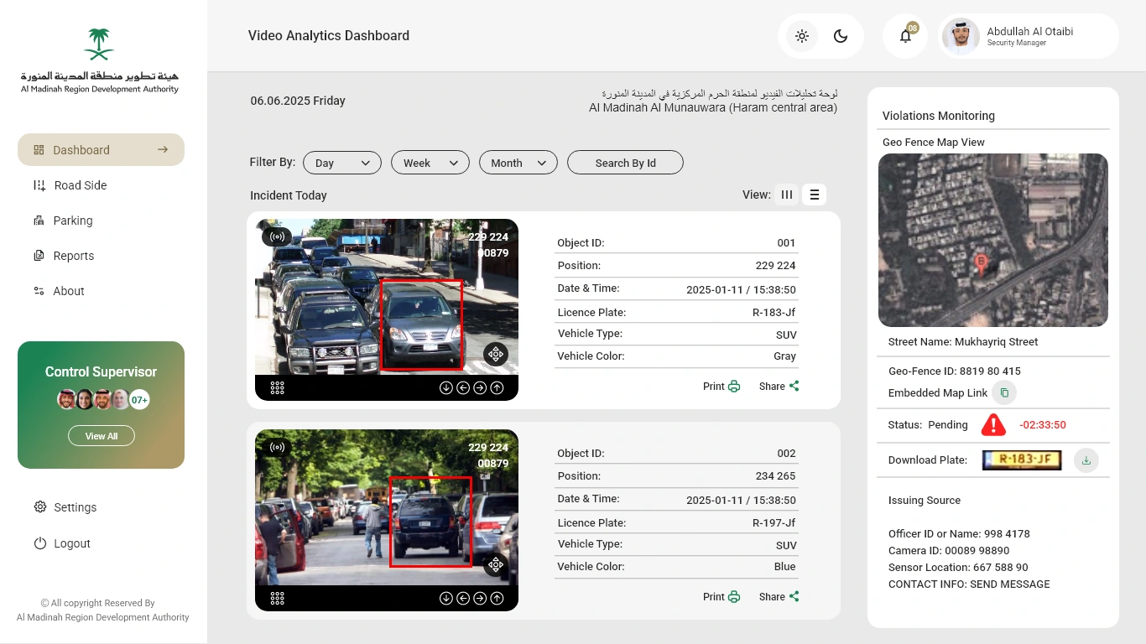
Task: Expand the Month filter dropdown
Action: (x=518, y=163)
